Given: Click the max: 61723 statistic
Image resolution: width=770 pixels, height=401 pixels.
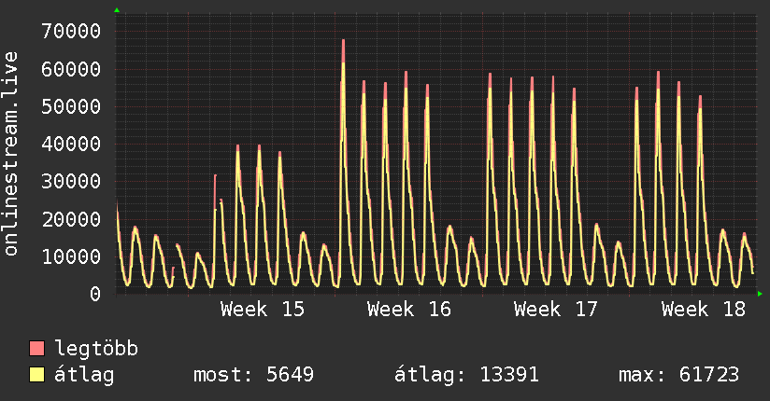Looking at the screenshot, I should coord(678,375).
